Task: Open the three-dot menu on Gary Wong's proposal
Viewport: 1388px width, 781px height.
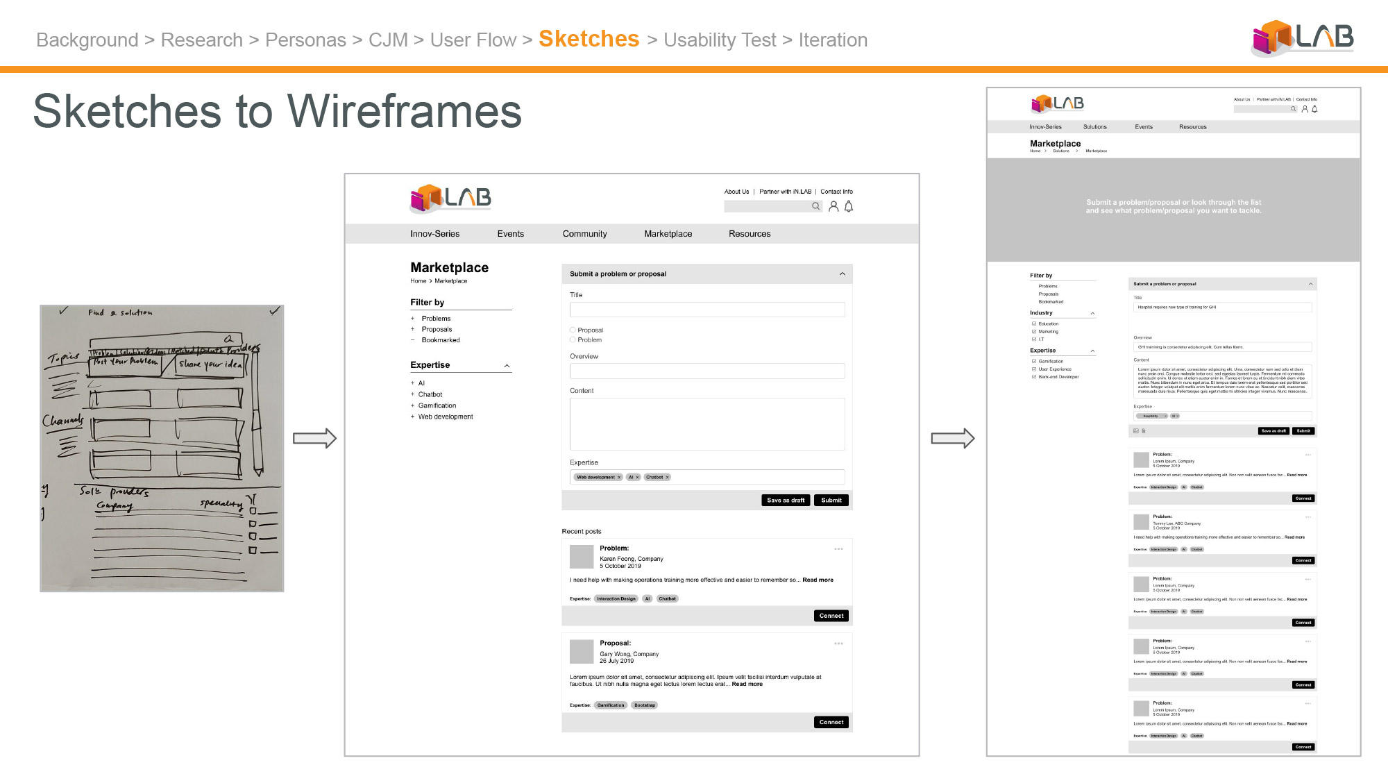Action: pos(838,644)
